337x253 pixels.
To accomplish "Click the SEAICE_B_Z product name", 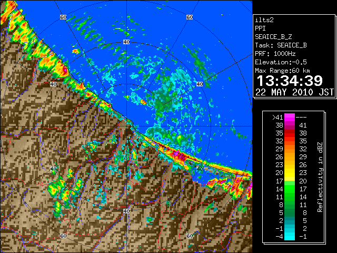I will (x=273, y=37).
